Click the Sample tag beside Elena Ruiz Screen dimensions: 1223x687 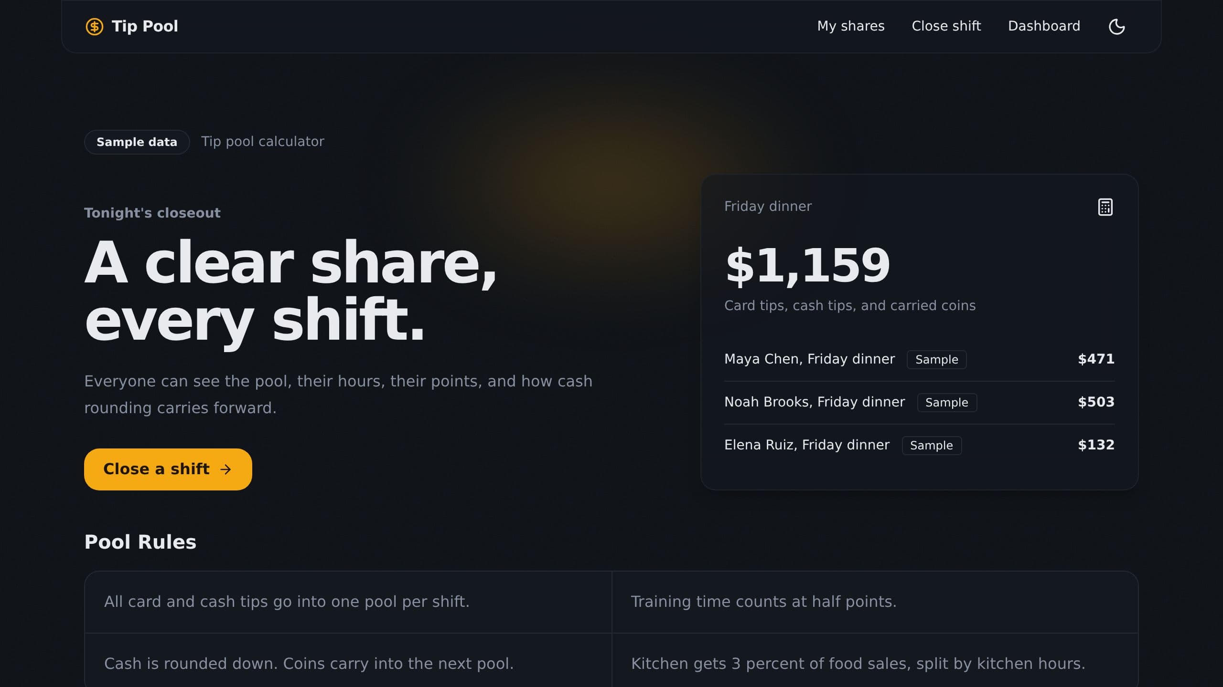point(931,445)
